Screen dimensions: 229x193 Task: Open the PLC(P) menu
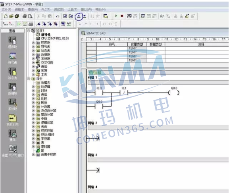46,10
